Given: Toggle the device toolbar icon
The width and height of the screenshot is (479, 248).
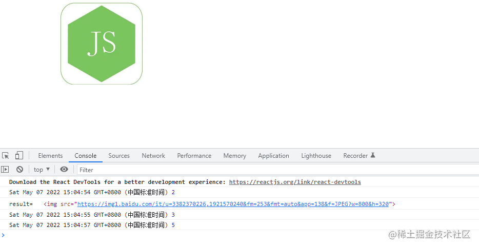Looking at the screenshot, I should click(19, 156).
